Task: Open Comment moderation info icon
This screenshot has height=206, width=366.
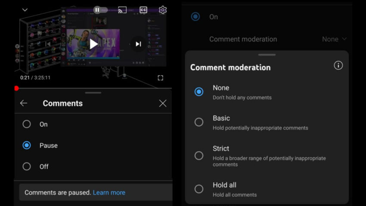Action: click(x=338, y=66)
